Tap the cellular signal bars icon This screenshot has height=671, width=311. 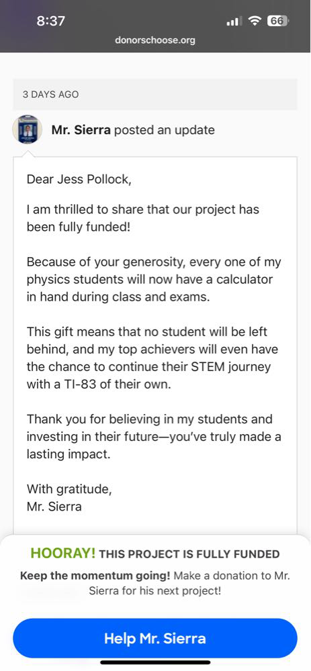tap(234, 21)
